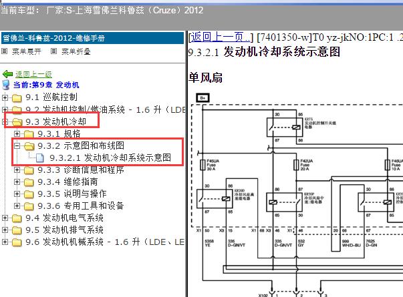Click the 9.3.4 维修指南 folder icon
Image resolution: width=403 pixels, height=297 pixels.
29,182
